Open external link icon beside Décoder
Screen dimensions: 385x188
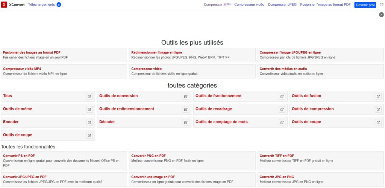coord(186,122)
